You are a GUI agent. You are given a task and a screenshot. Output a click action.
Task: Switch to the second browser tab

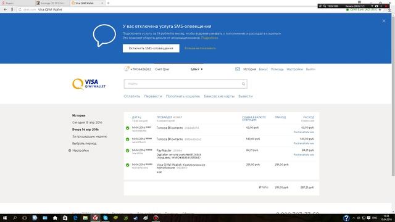52,3
